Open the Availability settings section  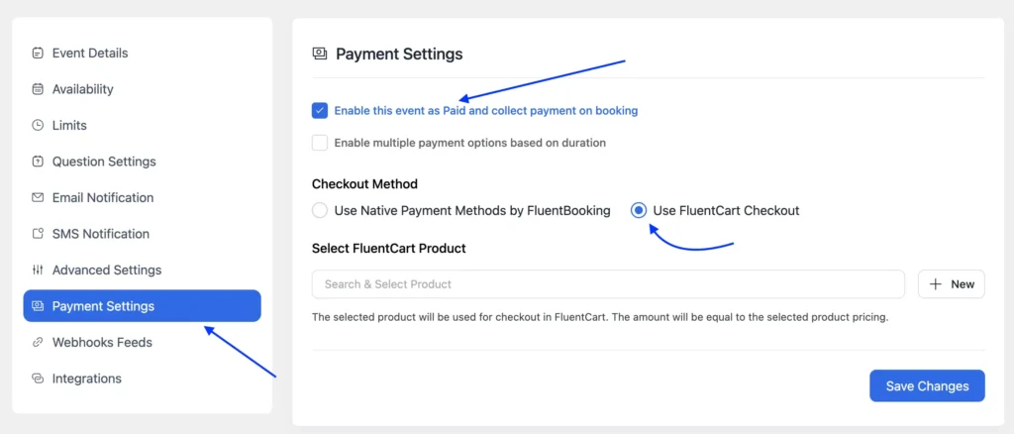83,89
